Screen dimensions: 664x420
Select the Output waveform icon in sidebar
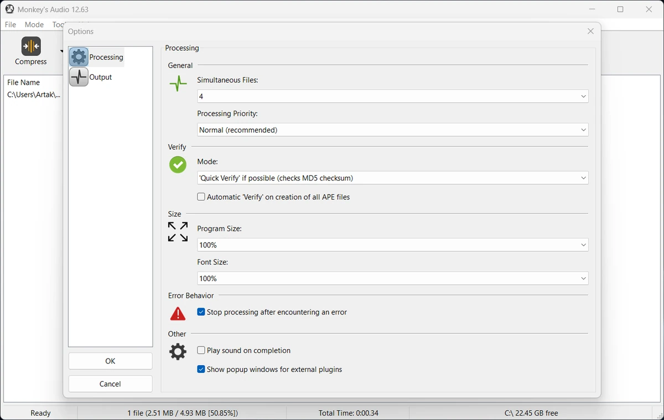[79, 77]
